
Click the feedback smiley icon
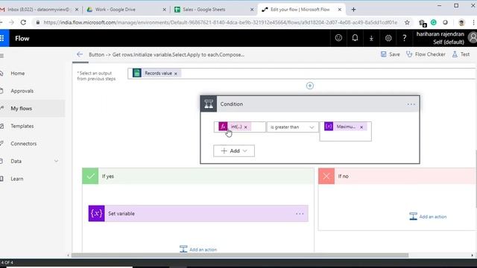tap(338, 38)
